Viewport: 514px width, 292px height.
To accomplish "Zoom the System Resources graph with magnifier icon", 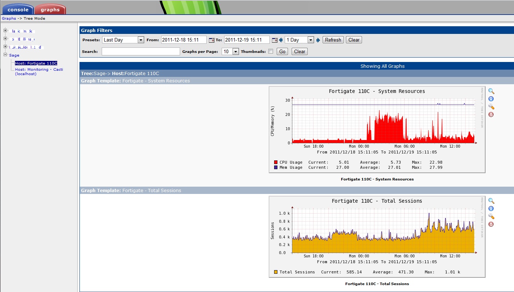I will (x=491, y=91).
